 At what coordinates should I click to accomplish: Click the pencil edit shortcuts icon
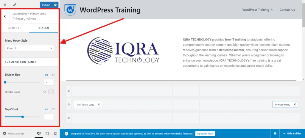point(15,5)
